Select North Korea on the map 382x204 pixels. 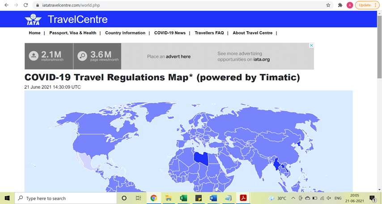point(299,143)
